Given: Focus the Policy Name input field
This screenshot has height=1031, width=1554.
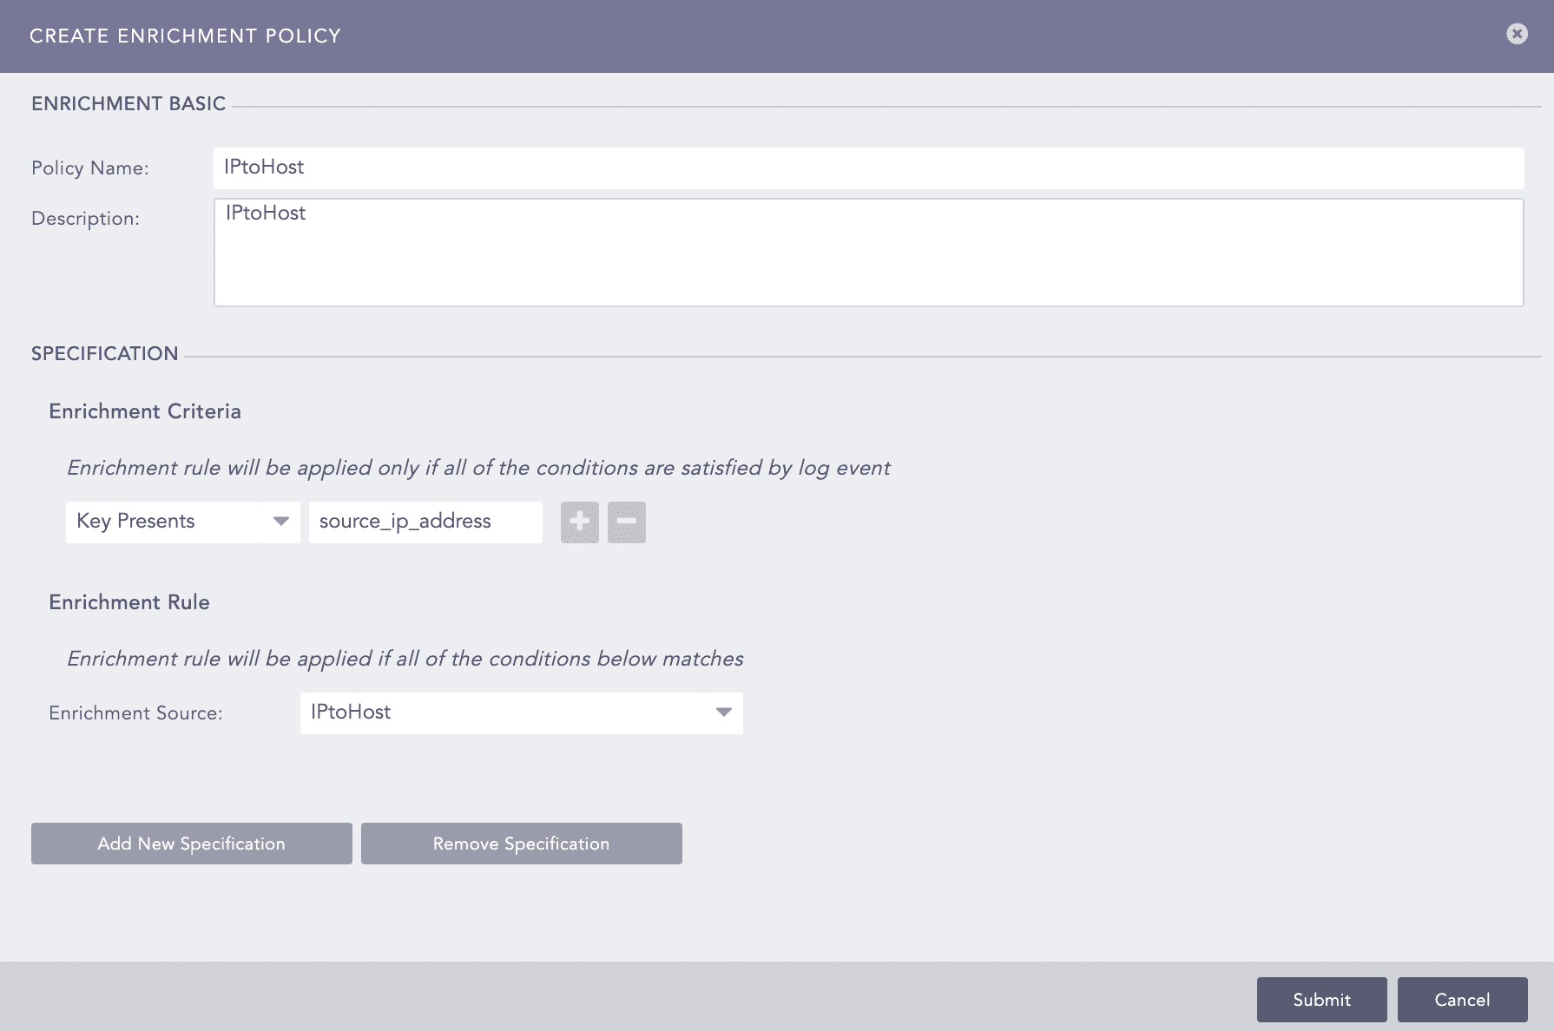Looking at the screenshot, I should click(868, 167).
